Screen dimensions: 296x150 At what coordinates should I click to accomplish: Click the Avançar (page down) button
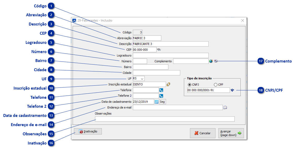231,133
